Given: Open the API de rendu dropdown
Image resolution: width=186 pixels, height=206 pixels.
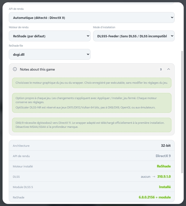Looking at the screenshot, I should pos(92,18).
